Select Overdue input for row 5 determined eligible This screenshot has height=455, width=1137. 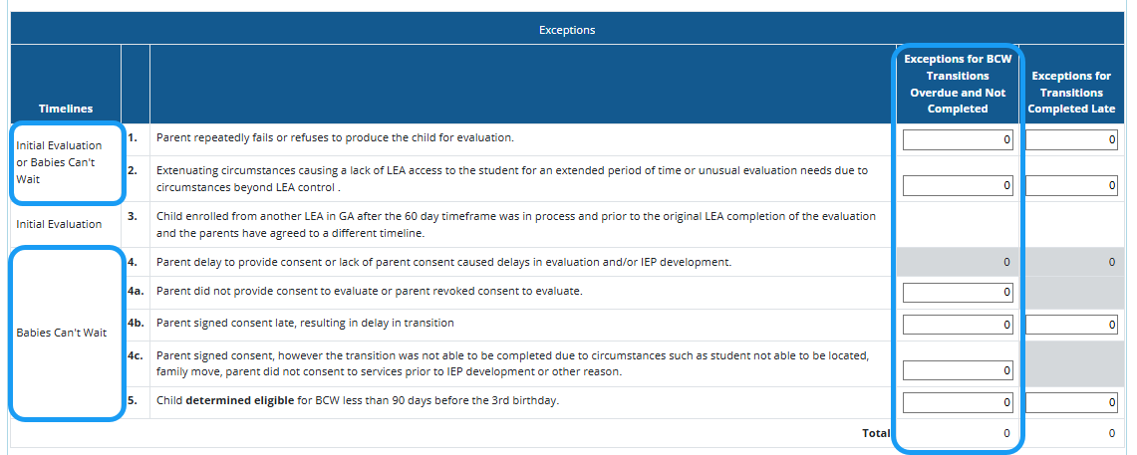point(957,403)
